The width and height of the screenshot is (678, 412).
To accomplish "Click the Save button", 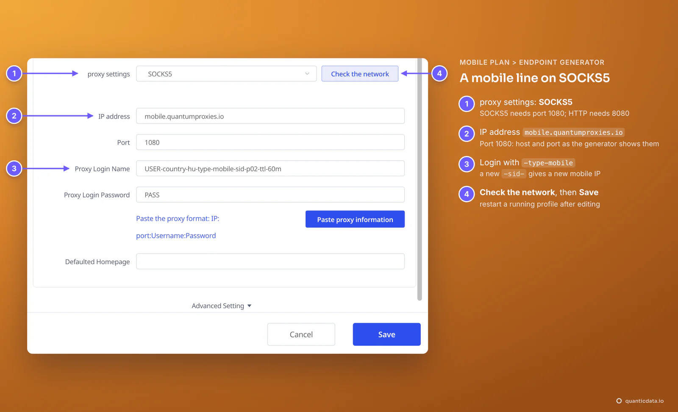I will pos(386,334).
